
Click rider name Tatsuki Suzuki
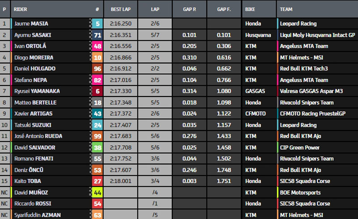coord(35,125)
